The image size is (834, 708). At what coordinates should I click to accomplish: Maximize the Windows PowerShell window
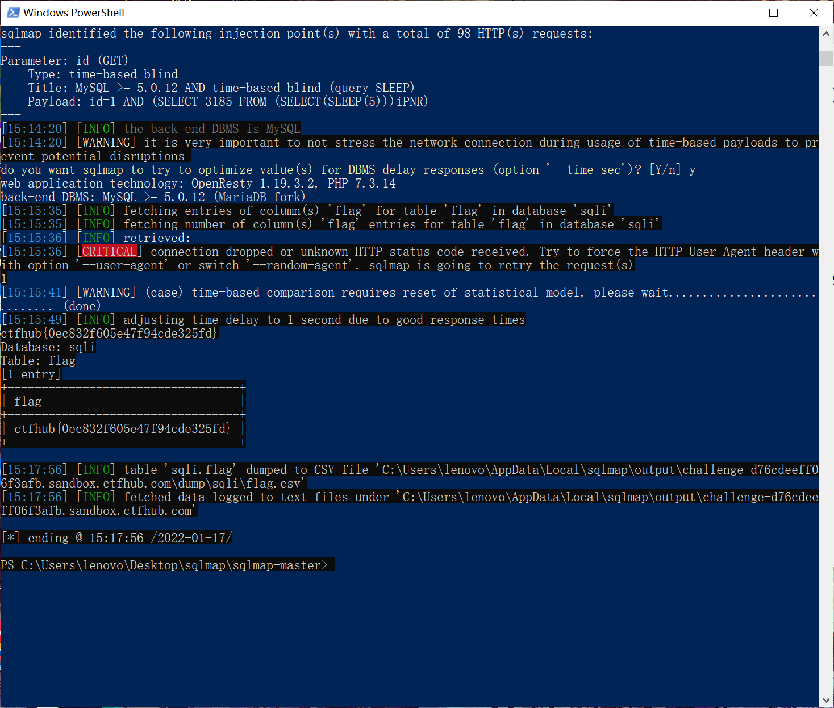pos(773,13)
